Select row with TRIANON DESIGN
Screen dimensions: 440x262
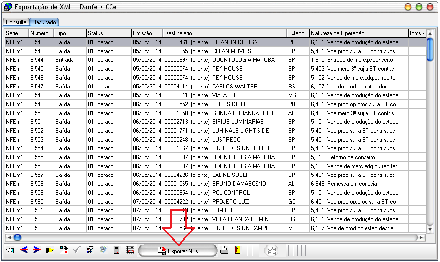click(216, 42)
